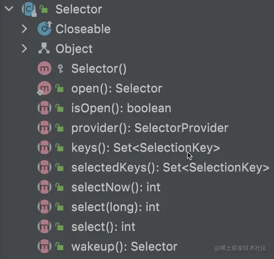
Task: Select the wakeup(): Selector method
Action: tap(124, 247)
